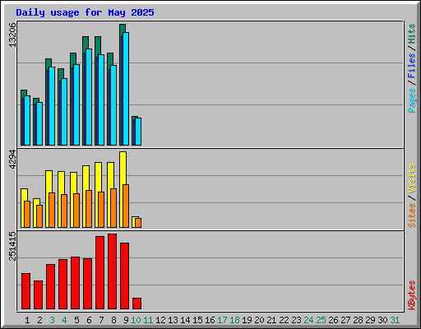Click the title "Daily usage for May 2025"
This screenshot has width=421, height=329.
85,12
